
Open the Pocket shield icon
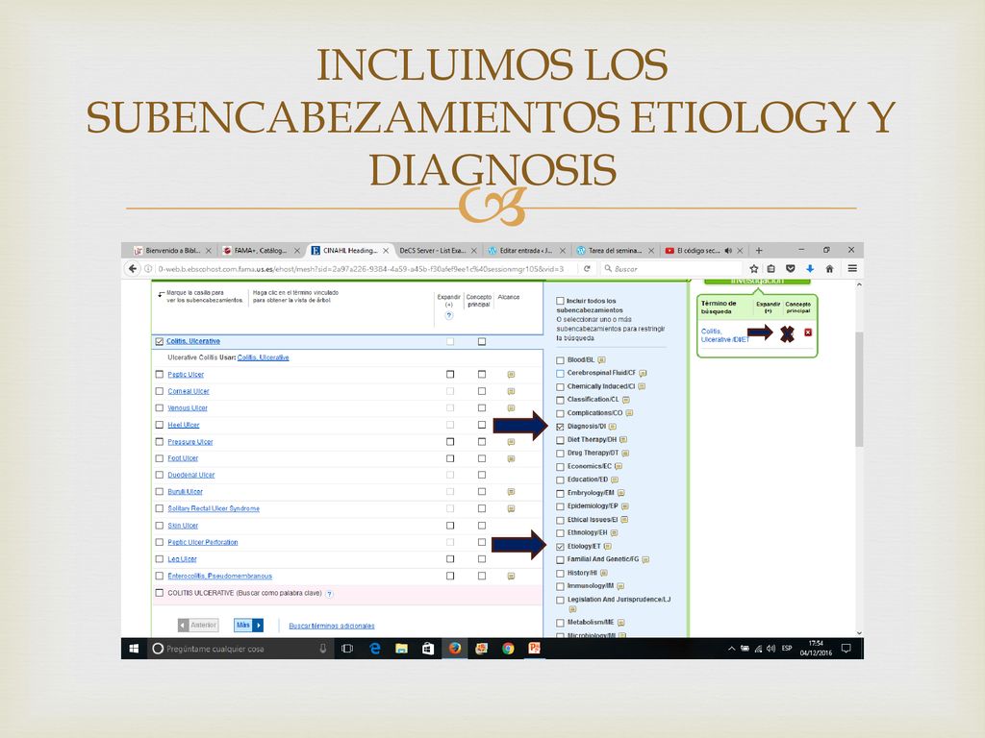[x=791, y=269]
